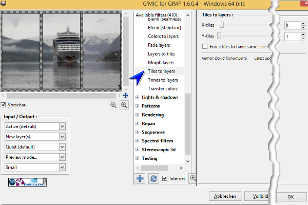Click the X-tiles slider handle

click(x=222, y=25)
